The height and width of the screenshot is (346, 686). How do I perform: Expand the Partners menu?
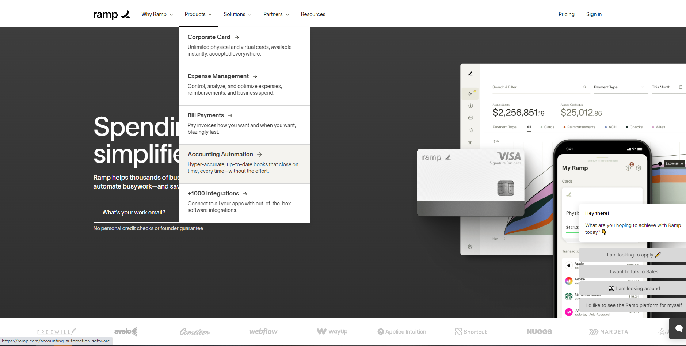(x=277, y=14)
